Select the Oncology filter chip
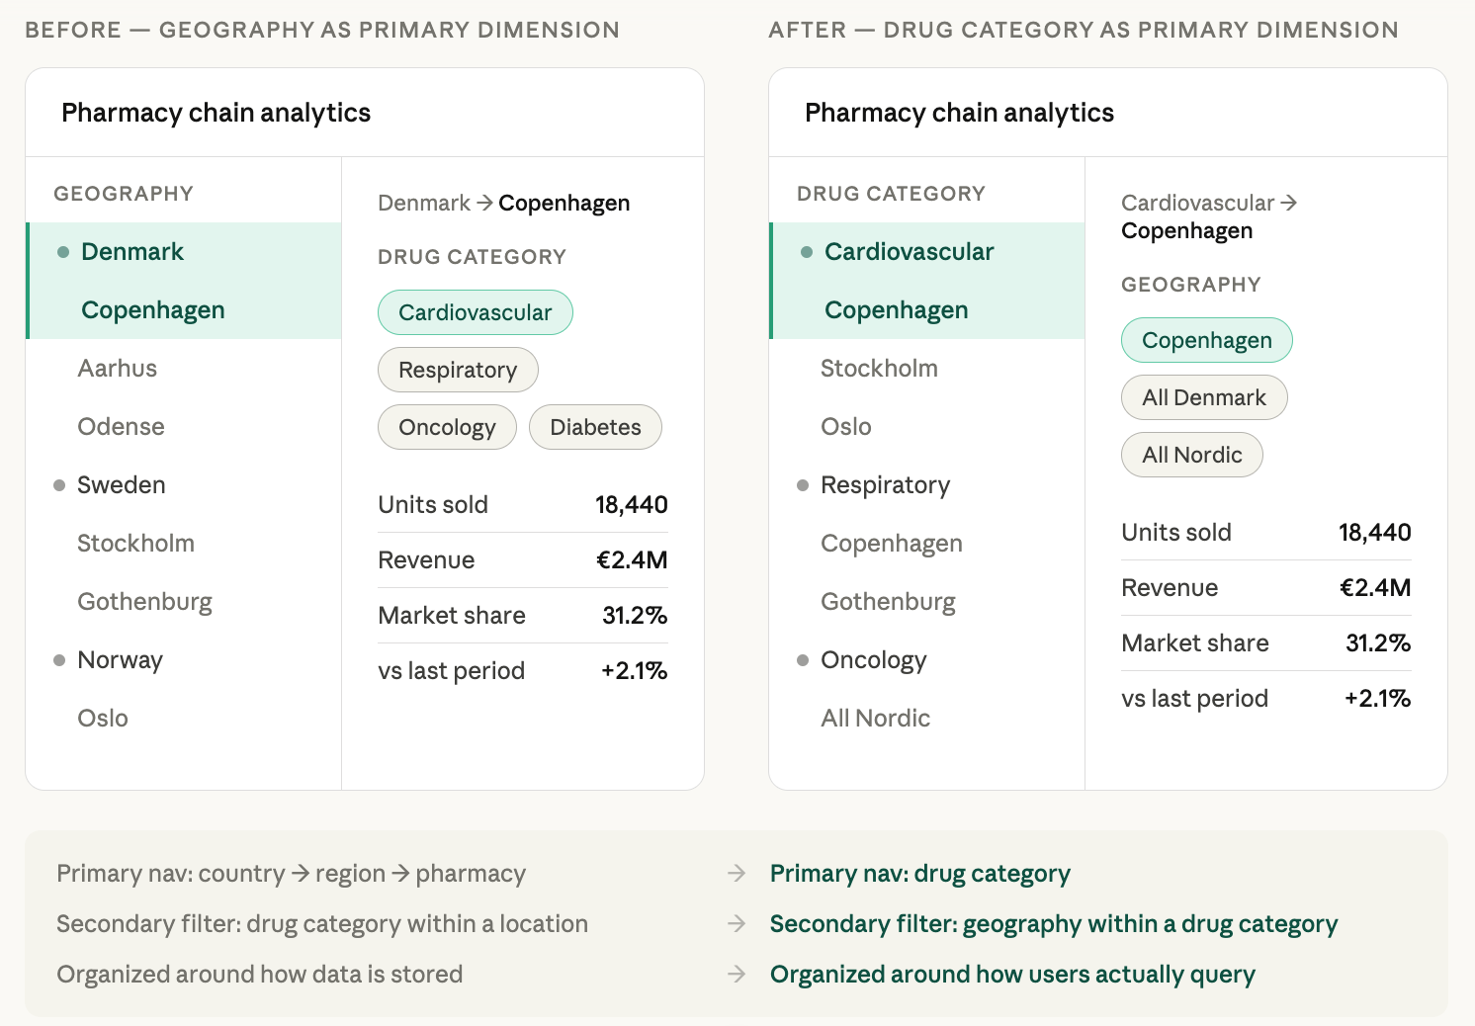The image size is (1475, 1026). [447, 427]
